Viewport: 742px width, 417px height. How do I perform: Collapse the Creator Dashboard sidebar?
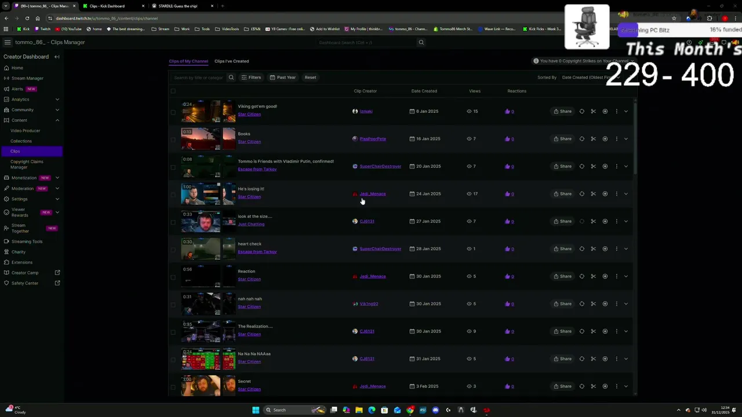click(x=57, y=57)
